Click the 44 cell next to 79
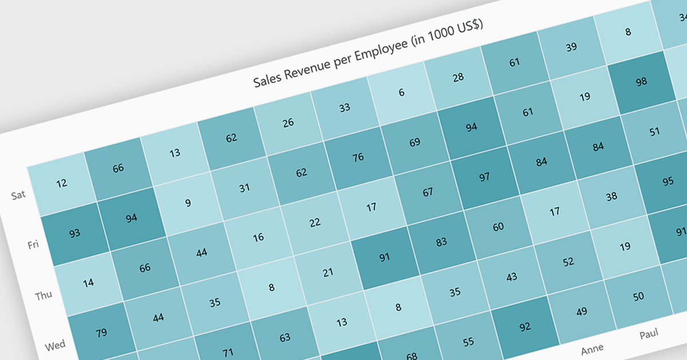 [158, 318]
